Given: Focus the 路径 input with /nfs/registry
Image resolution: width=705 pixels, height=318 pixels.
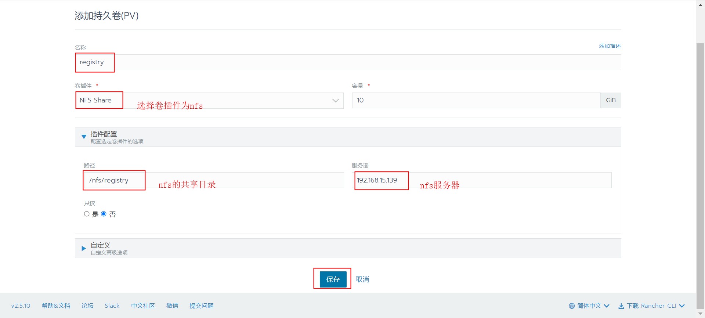Looking at the screenshot, I should coord(214,180).
